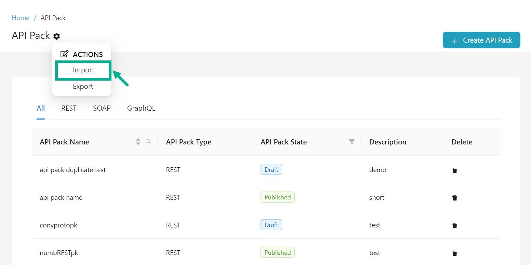Open the 'api pack duplicate test' entry

tap(72, 170)
